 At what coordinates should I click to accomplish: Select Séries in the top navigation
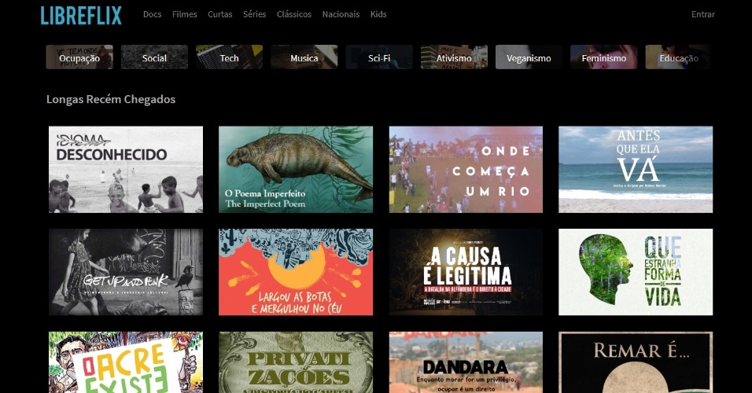click(254, 14)
